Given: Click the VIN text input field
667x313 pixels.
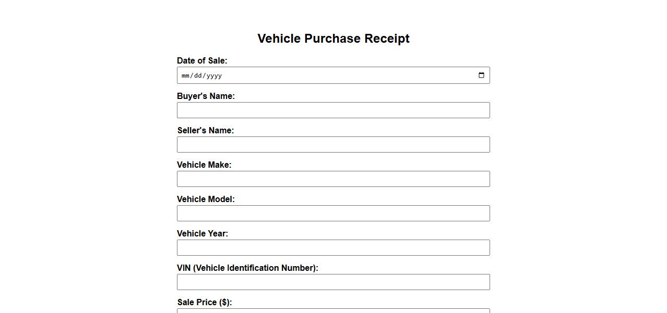Looking at the screenshot, I should coord(333,282).
